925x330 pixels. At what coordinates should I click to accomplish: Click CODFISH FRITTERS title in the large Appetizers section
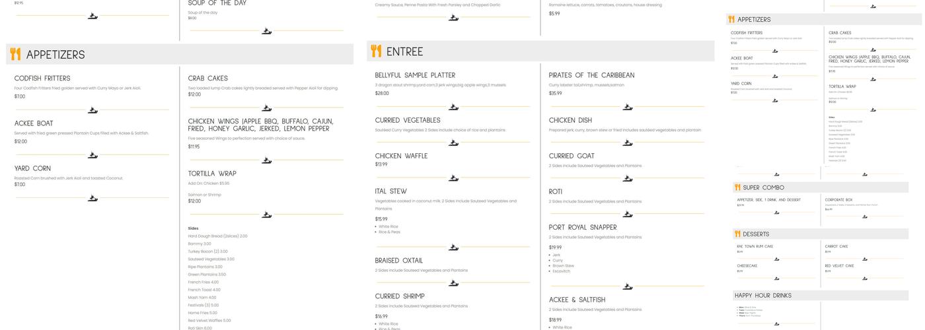click(42, 79)
